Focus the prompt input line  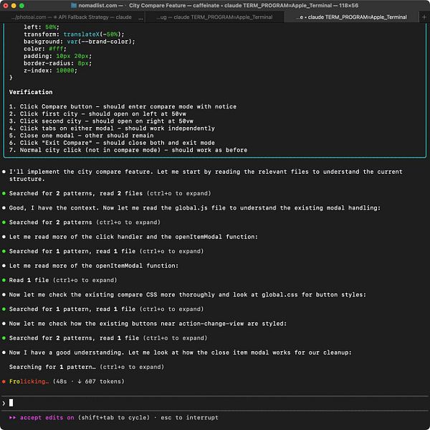(x=215, y=403)
